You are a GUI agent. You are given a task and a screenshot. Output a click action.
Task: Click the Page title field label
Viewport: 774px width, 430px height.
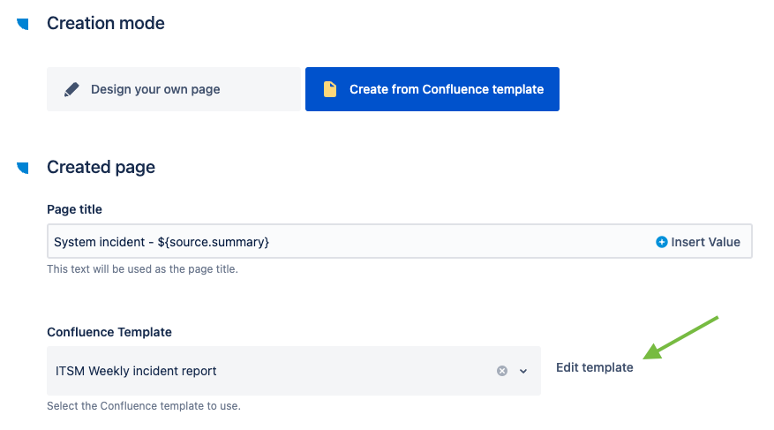coord(74,209)
